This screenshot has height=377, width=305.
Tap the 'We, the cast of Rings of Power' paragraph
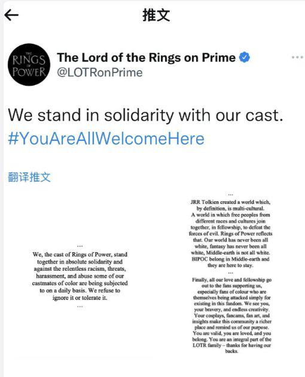(x=80, y=276)
